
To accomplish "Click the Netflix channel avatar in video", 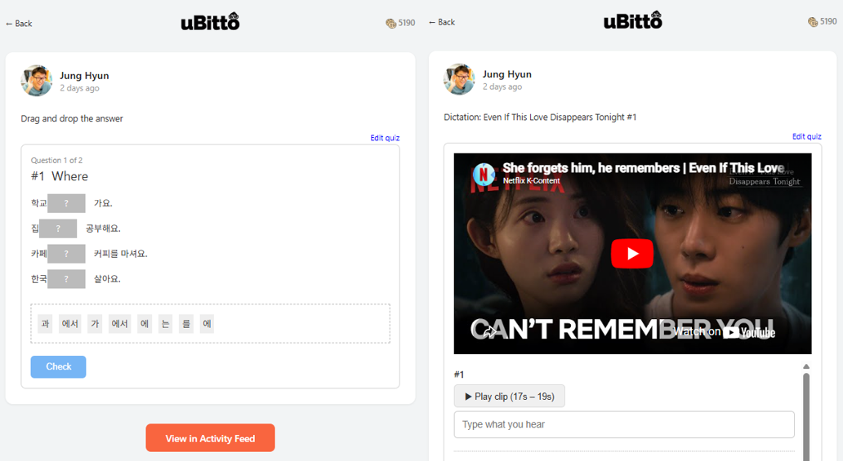I will point(484,174).
